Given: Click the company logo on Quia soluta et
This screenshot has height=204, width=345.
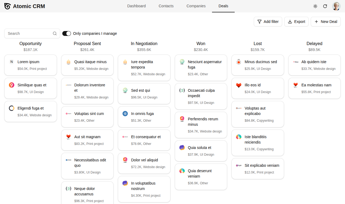Looking at the screenshot, I should coord(182,148).
